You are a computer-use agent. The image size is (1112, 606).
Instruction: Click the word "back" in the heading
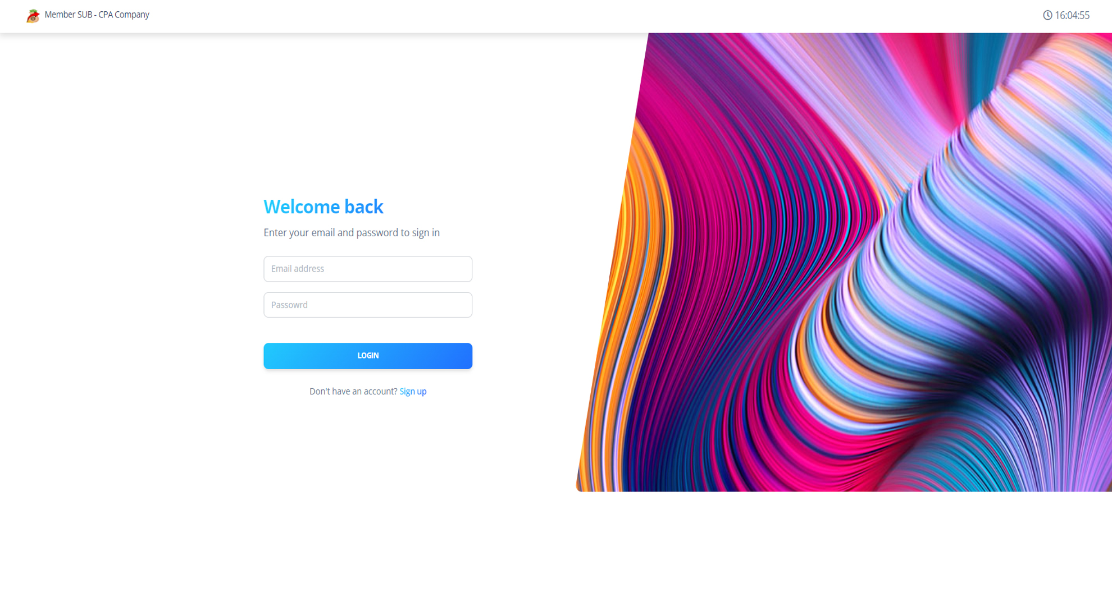click(364, 206)
